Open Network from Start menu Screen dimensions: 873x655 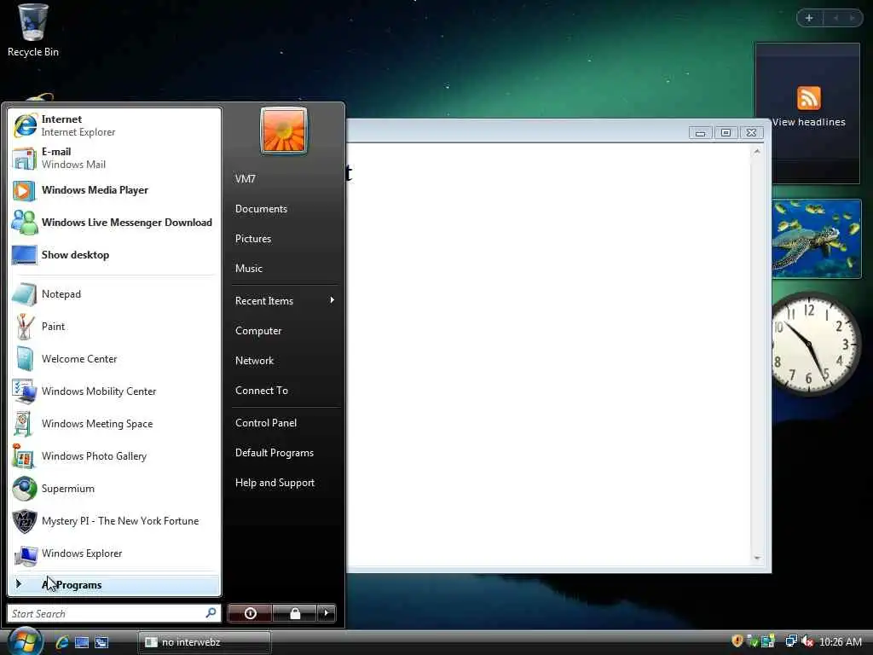click(x=285, y=361)
